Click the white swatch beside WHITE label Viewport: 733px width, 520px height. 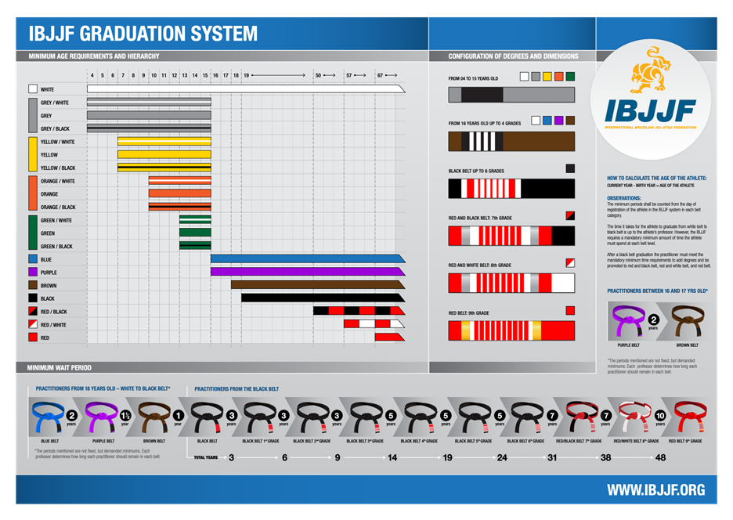(33, 89)
